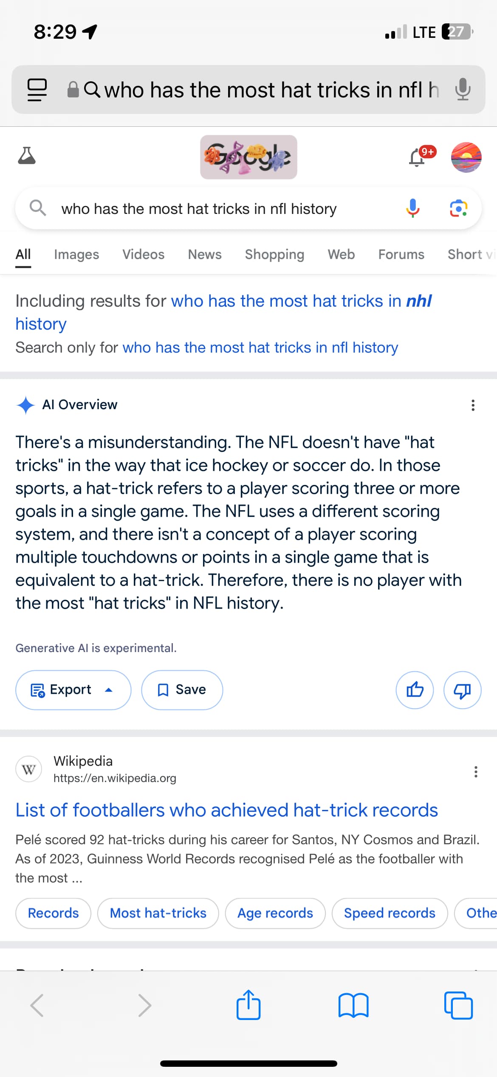Show Safari open tabs overview
The width and height of the screenshot is (497, 1077).
coord(458,1005)
